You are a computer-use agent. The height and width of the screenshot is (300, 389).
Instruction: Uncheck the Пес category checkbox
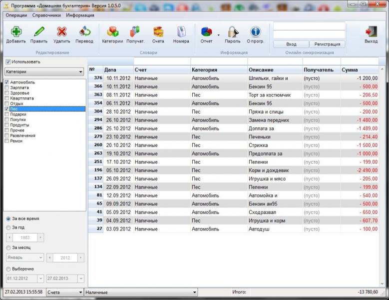6,109
